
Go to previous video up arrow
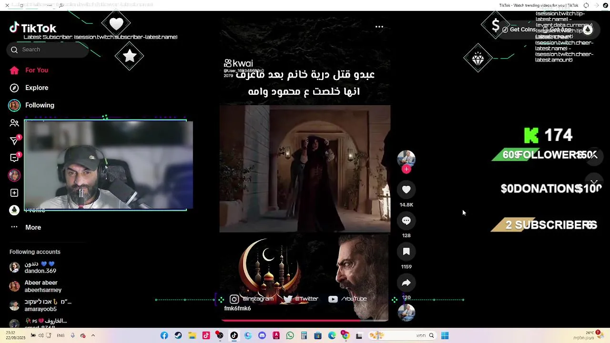pyautogui.click(x=594, y=156)
